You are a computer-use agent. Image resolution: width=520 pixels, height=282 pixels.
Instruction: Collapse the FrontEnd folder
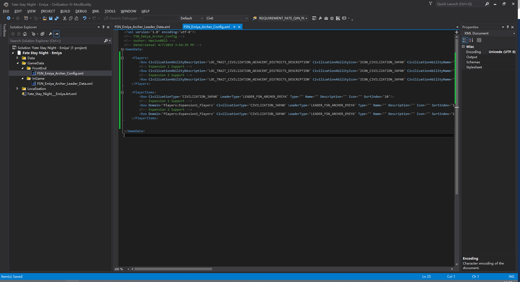[22, 68]
